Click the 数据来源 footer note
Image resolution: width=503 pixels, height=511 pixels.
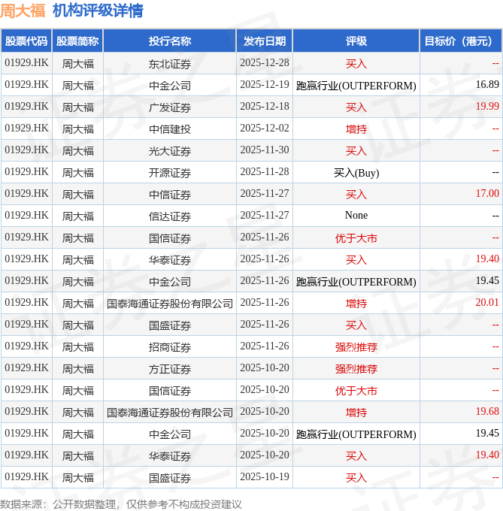point(121,504)
